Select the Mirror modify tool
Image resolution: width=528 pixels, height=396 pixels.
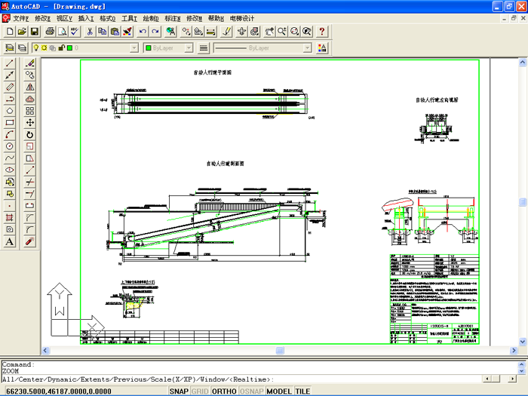point(30,87)
